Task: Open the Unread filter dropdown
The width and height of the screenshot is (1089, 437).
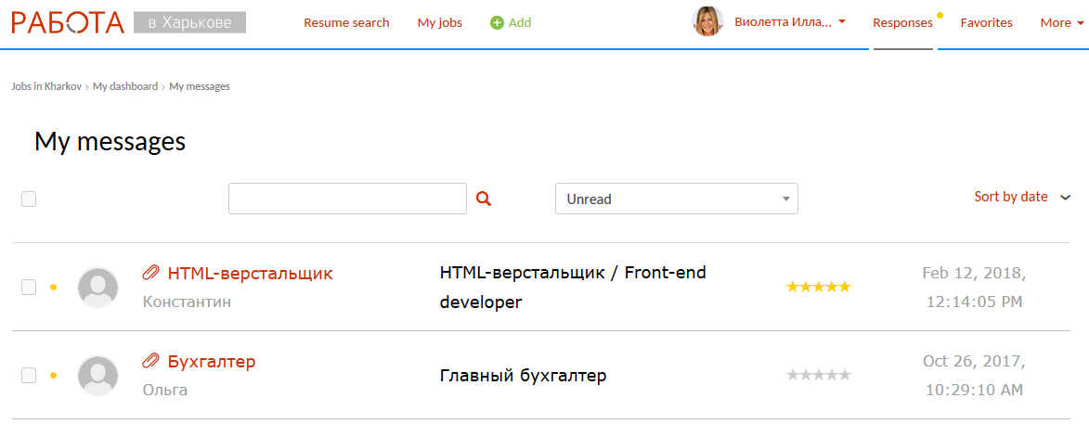Action: pos(676,199)
